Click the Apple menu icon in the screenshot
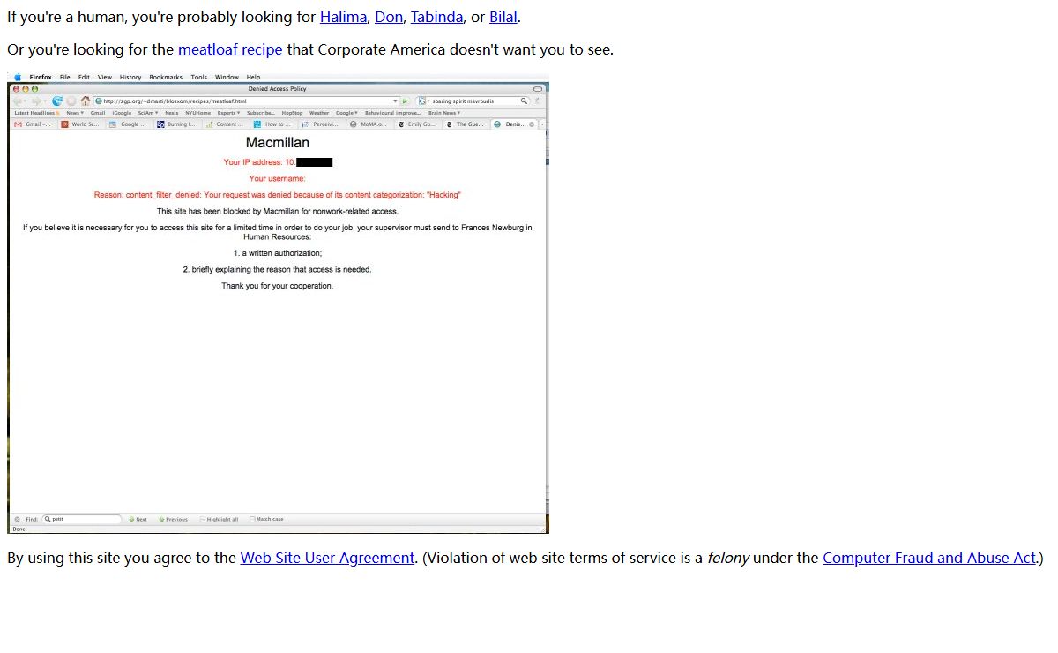 click(x=18, y=78)
